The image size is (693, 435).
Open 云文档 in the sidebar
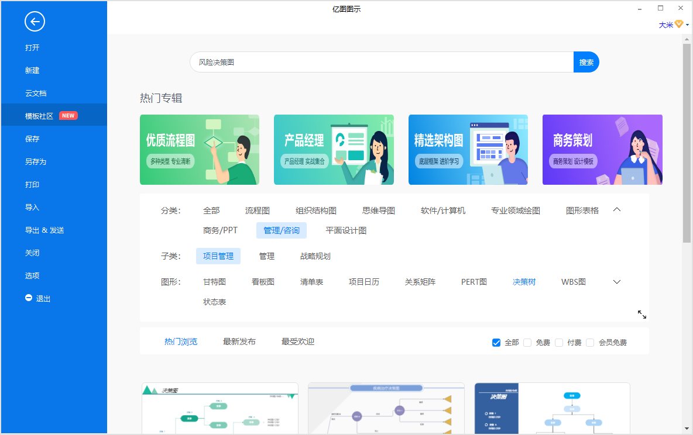tap(36, 93)
